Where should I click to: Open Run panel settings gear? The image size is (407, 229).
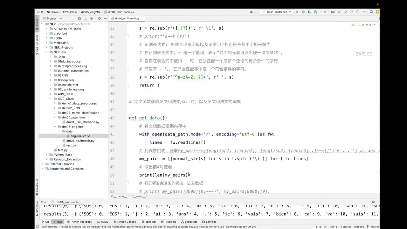[373, 202]
